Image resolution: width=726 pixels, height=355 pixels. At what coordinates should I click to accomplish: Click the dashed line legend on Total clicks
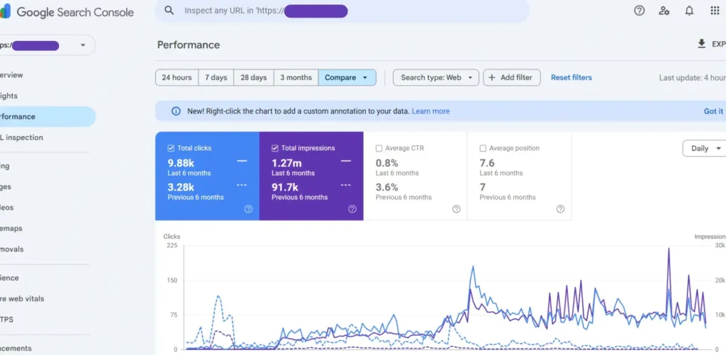242,185
